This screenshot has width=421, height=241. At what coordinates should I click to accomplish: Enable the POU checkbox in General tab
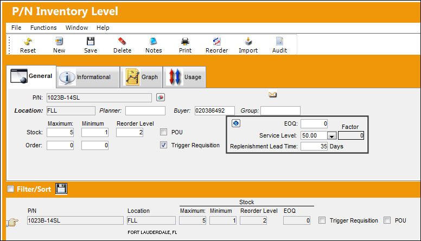[163, 132]
